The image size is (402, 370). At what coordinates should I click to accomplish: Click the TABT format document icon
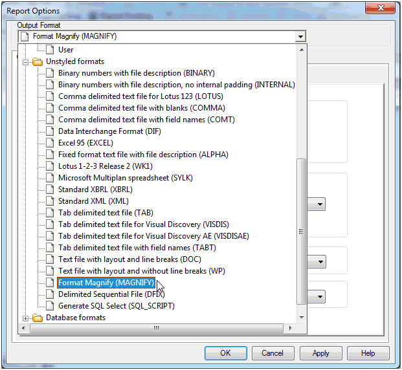click(x=50, y=248)
